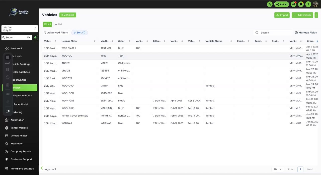
Task: Click the Prev pagination button
Action: coord(291,169)
